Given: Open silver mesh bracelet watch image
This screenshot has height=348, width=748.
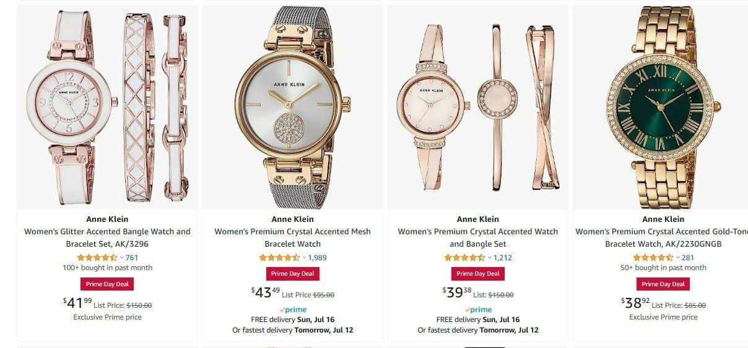Looking at the screenshot, I should pos(292,107).
